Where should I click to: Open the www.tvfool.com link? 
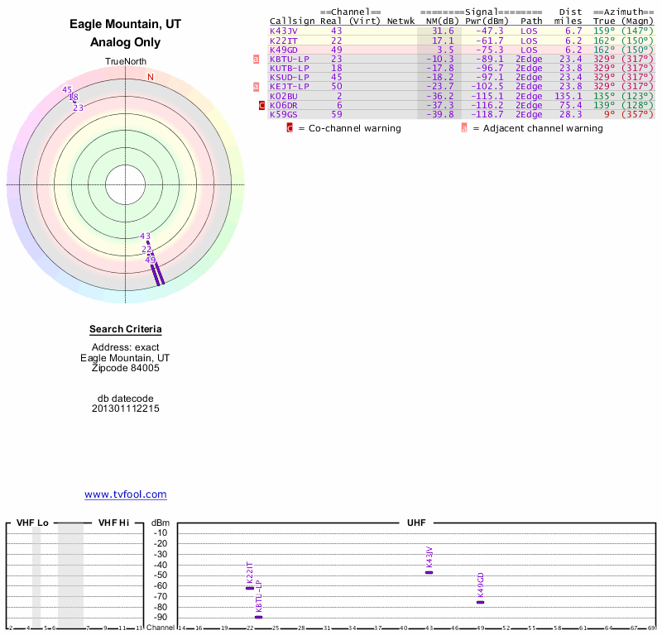pyautogui.click(x=126, y=494)
